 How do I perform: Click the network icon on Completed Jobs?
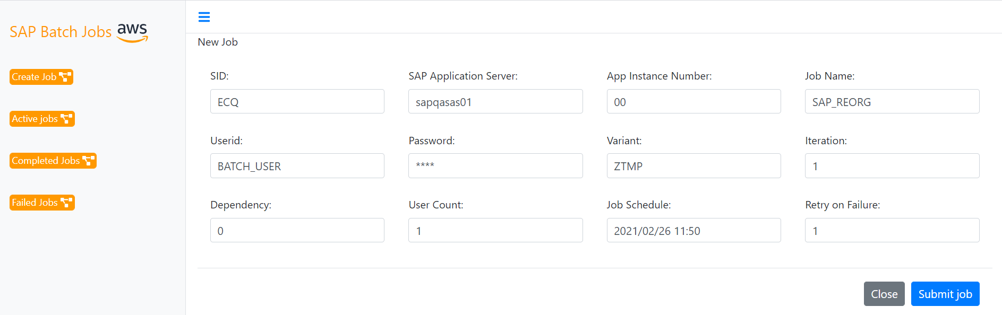pos(88,161)
